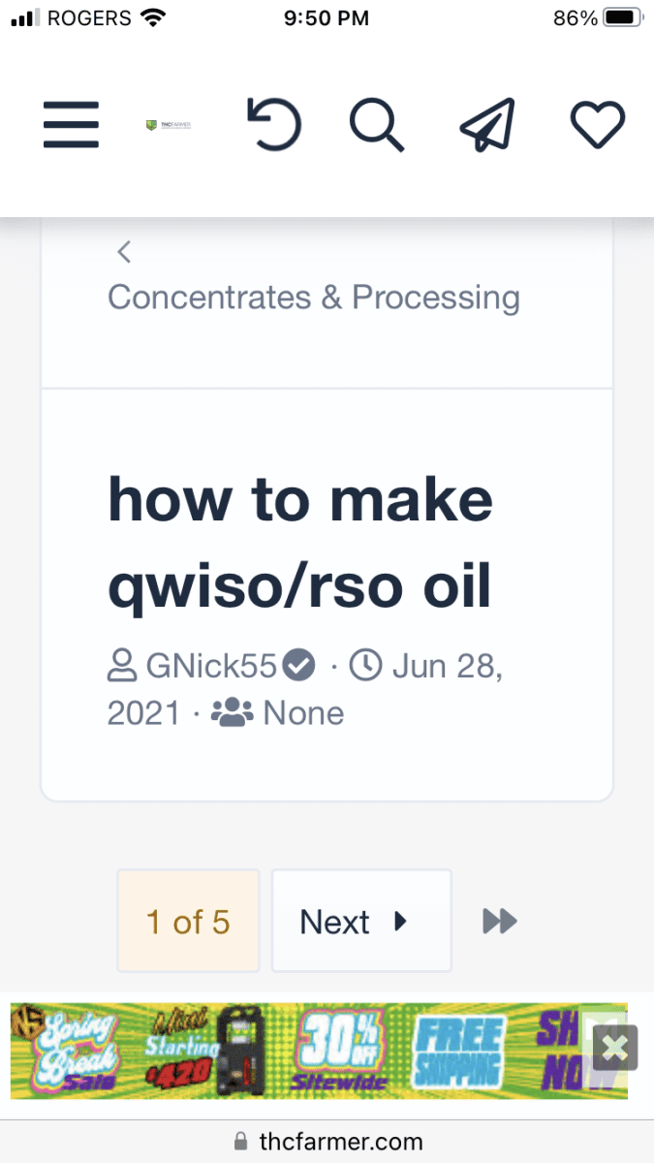Screen dimensions: 654x1163
Task: Go to Next page
Action: pyautogui.click(x=361, y=921)
